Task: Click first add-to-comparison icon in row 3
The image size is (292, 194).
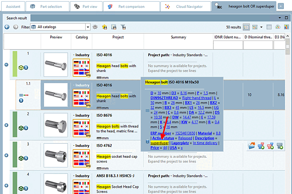Action: click(x=261, y=146)
